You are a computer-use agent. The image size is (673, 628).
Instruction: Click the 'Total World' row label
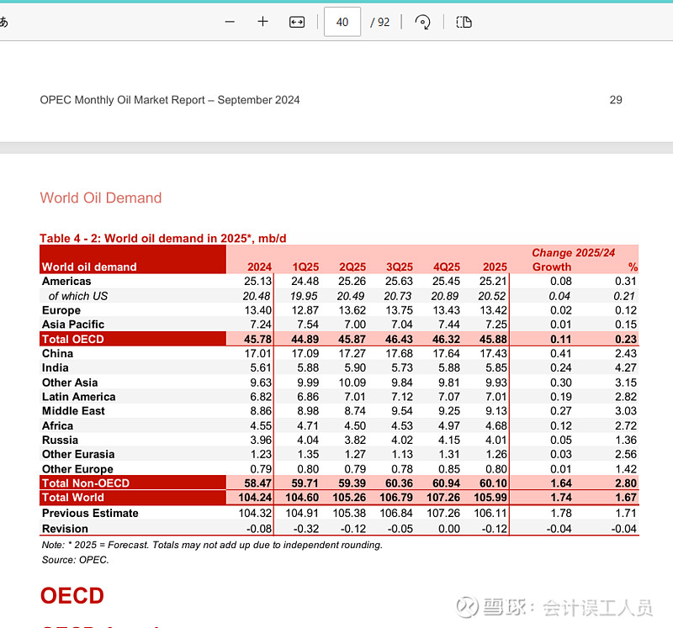73,497
